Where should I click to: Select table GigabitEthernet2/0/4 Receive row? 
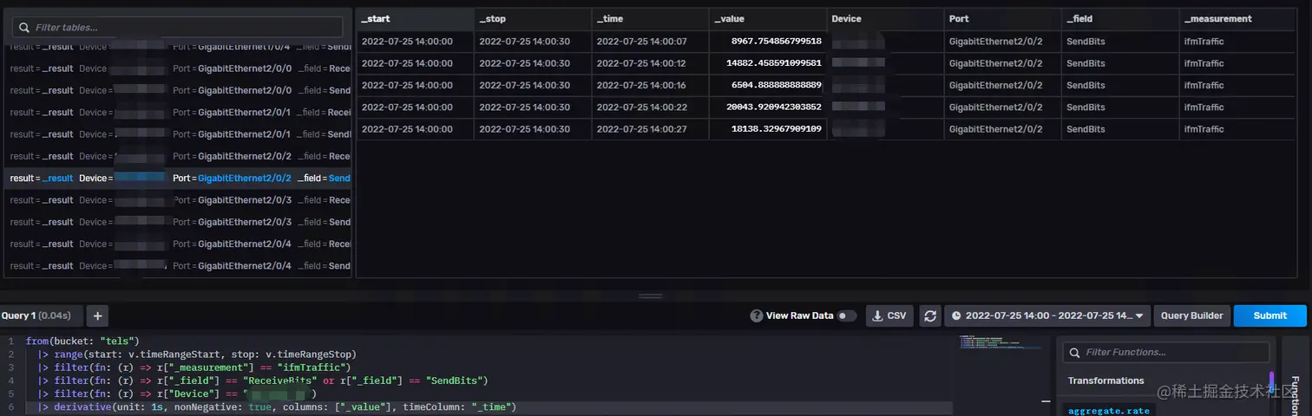click(178, 244)
